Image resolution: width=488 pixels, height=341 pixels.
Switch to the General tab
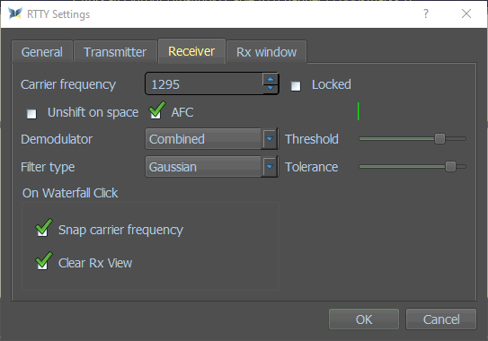42,52
